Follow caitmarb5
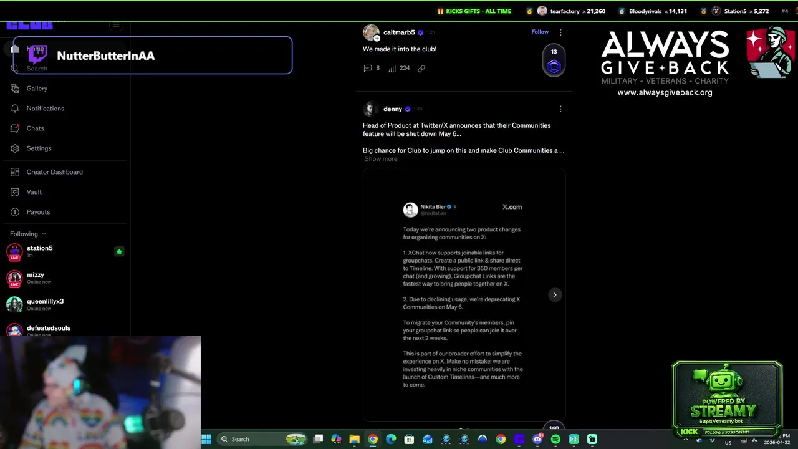The image size is (798, 449). tap(540, 32)
